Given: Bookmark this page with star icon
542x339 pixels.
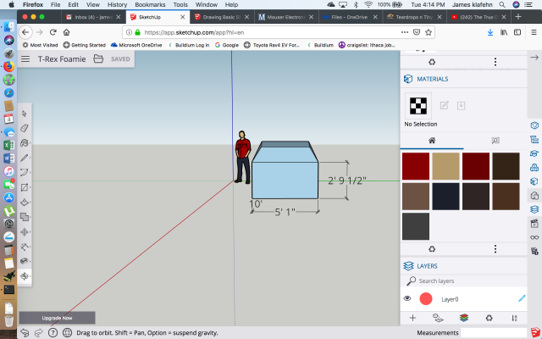Looking at the screenshot, I should (x=429, y=32).
